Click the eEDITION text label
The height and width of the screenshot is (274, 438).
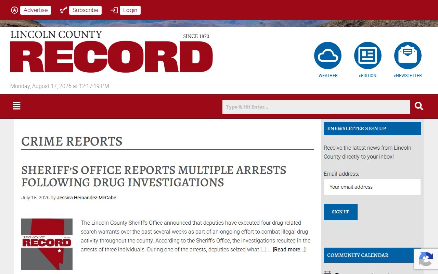click(368, 76)
